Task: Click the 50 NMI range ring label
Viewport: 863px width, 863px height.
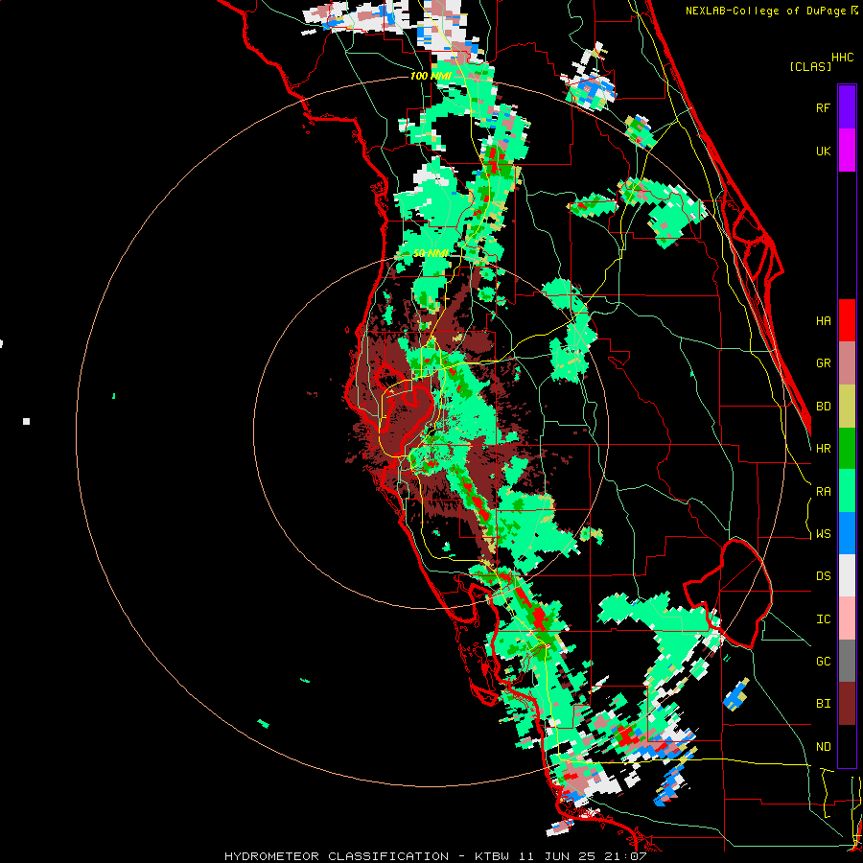Action: click(x=431, y=254)
